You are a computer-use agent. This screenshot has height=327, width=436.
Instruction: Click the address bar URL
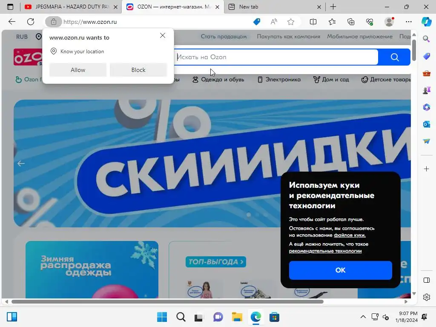pos(90,22)
